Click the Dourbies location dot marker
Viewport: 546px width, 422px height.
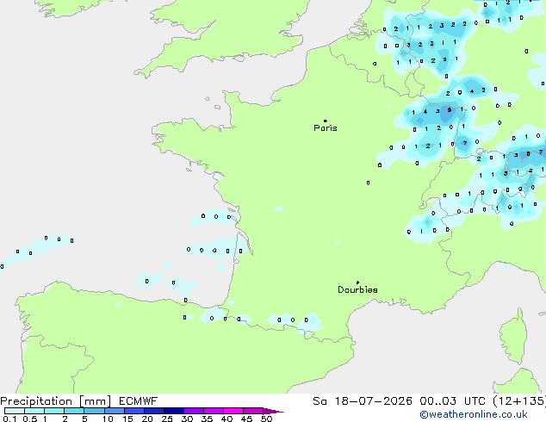[357, 282]
